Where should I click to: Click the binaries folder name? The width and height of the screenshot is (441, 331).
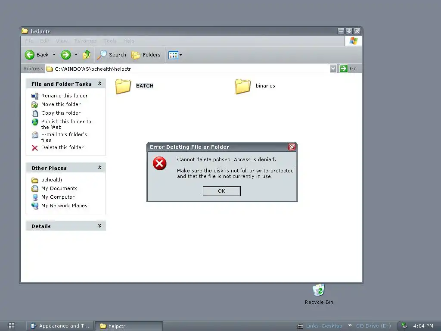[265, 86]
